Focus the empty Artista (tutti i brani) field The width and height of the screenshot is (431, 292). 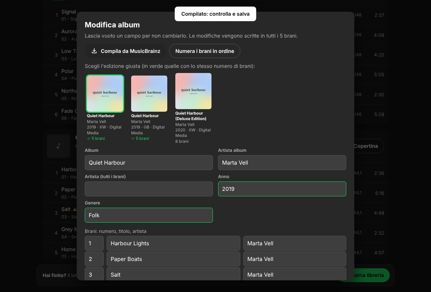[x=149, y=189]
